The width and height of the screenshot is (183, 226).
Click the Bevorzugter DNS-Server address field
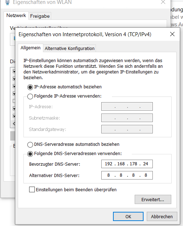click(x=127, y=164)
